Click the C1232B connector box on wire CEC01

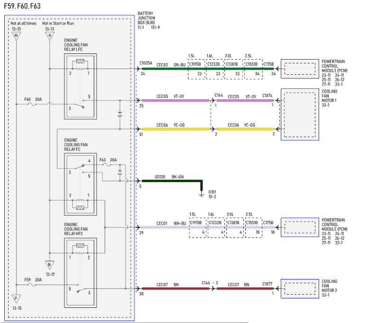216,228
